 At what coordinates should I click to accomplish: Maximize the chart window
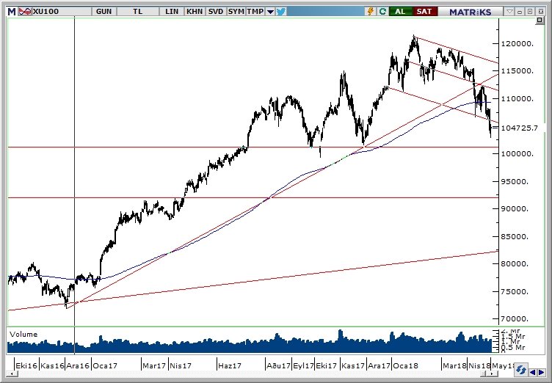(x=530, y=12)
